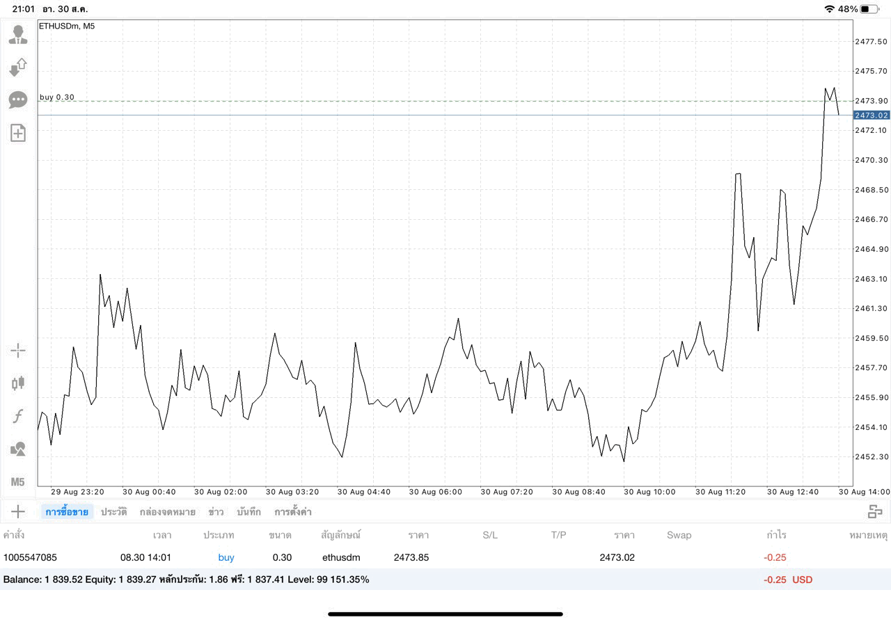The width and height of the screenshot is (891, 622).
Task: Open the ข่าว news tab
Action: pyautogui.click(x=216, y=512)
